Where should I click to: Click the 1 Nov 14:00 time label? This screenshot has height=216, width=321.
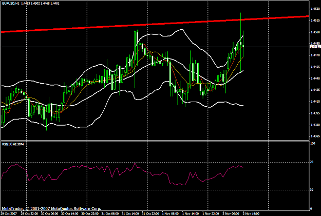click(x=191, y=214)
